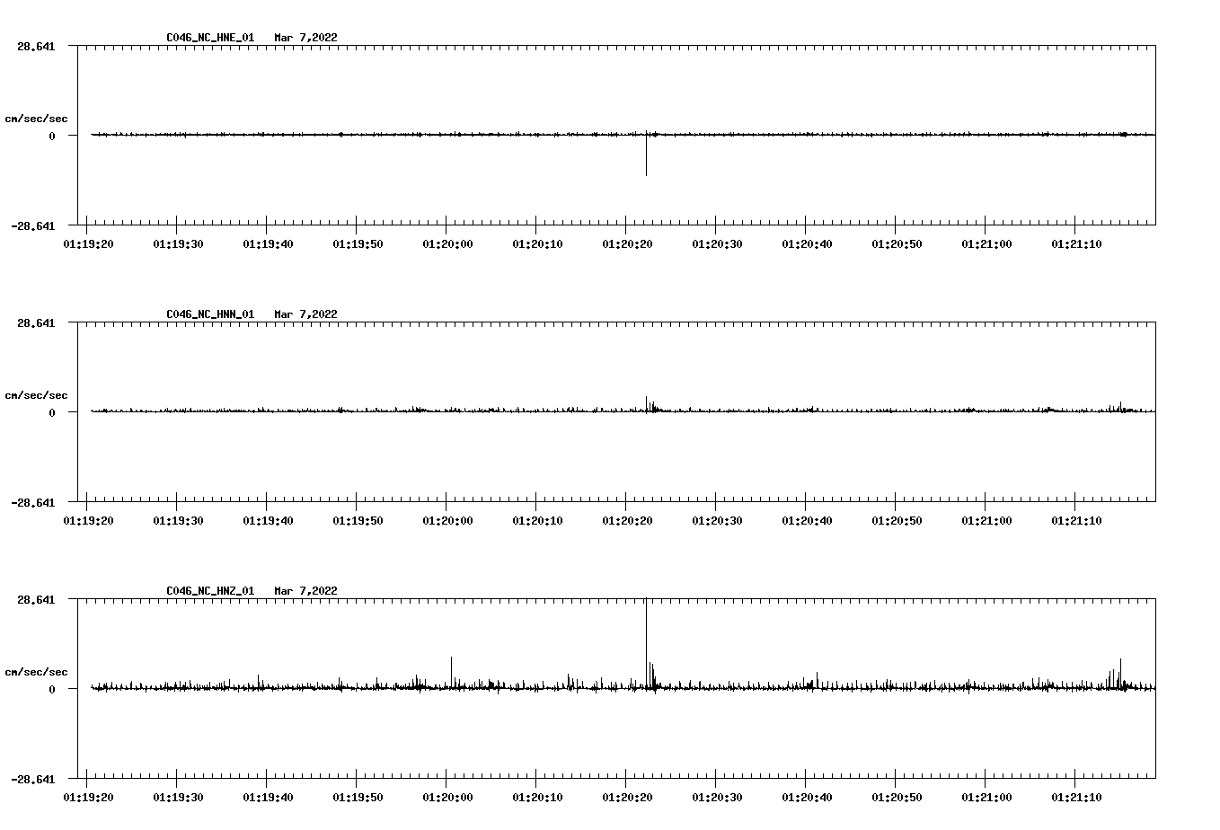Click the C046_NC_HNZ_01 channel title
Viewport: 1220px width, 830px height.
tap(210, 591)
